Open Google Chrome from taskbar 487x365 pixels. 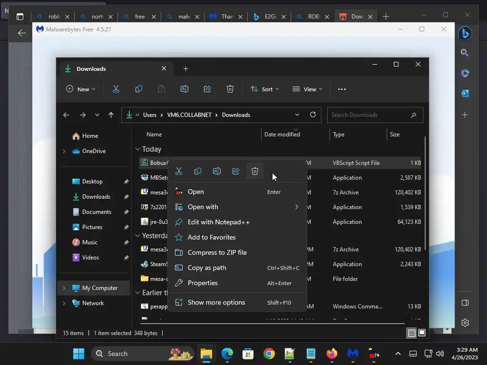pyautogui.click(x=269, y=354)
